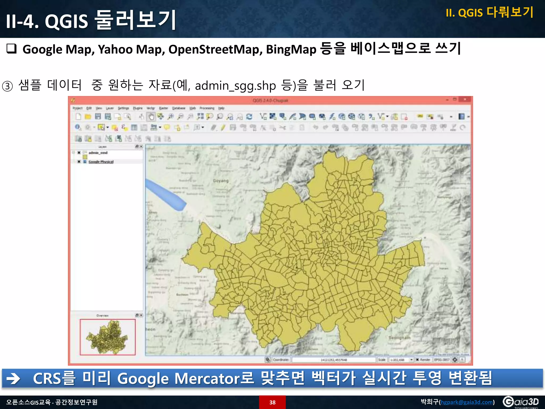Open Select Features tool dropdown arrow
This screenshot has width=545, height=409.
[108, 128]
